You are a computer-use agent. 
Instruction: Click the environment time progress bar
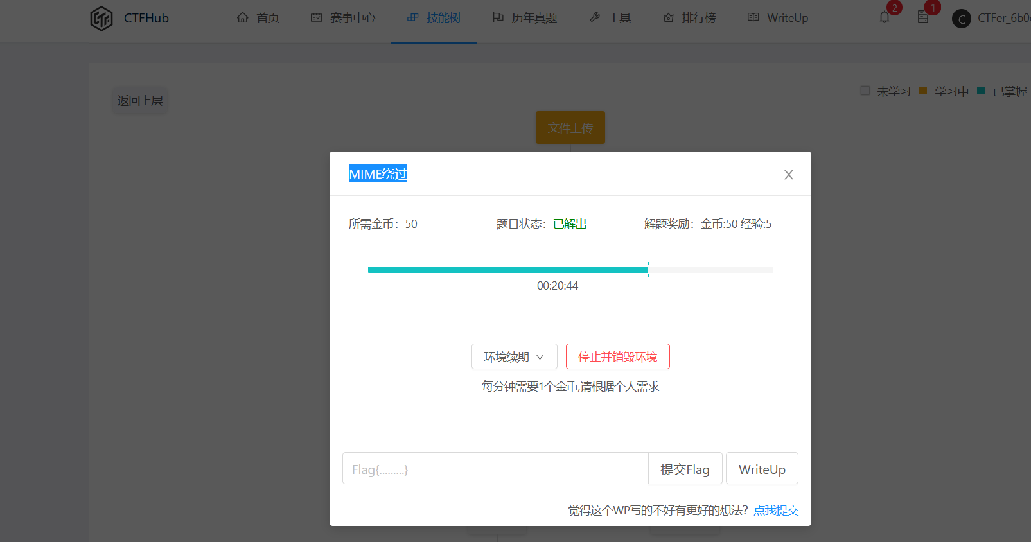570,270
